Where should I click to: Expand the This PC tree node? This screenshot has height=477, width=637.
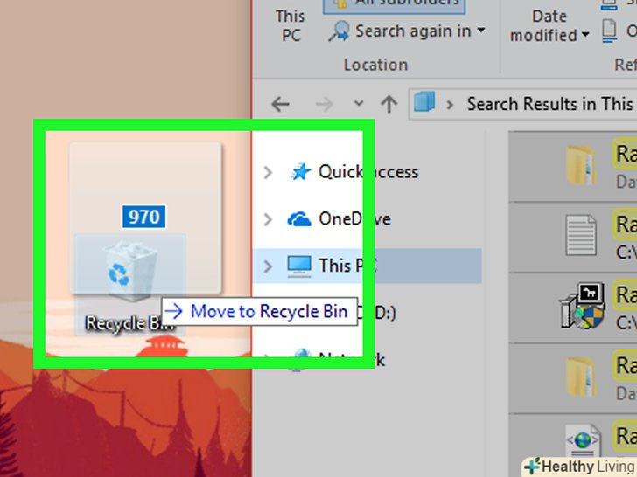tap(268, 266)
